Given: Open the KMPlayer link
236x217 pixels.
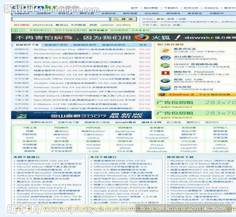Looking at the screenshot, I should pos(125,138).
